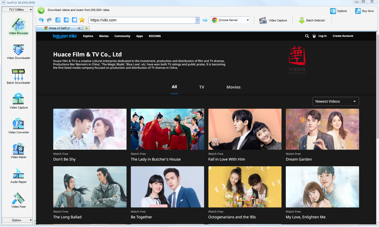This screenshot has height=227, width=379.
Task: Open Options in the top right
Action: pyautogui.click(x=338, y=11)
